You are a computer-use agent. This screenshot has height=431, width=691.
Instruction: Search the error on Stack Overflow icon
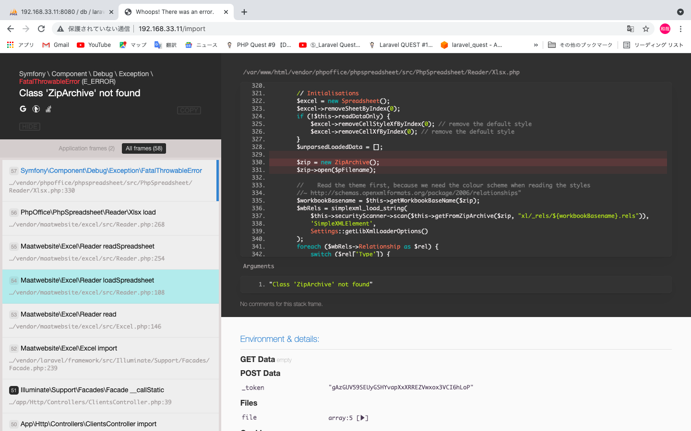(48, 109)
